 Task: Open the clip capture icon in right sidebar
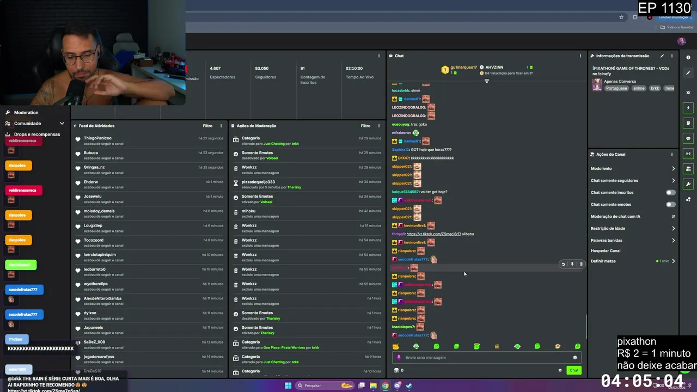pyautogui.click(x=688, y=93)
